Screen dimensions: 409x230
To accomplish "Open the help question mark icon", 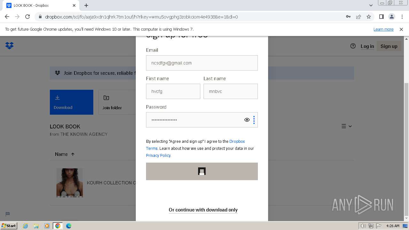I will coord(353,46).
